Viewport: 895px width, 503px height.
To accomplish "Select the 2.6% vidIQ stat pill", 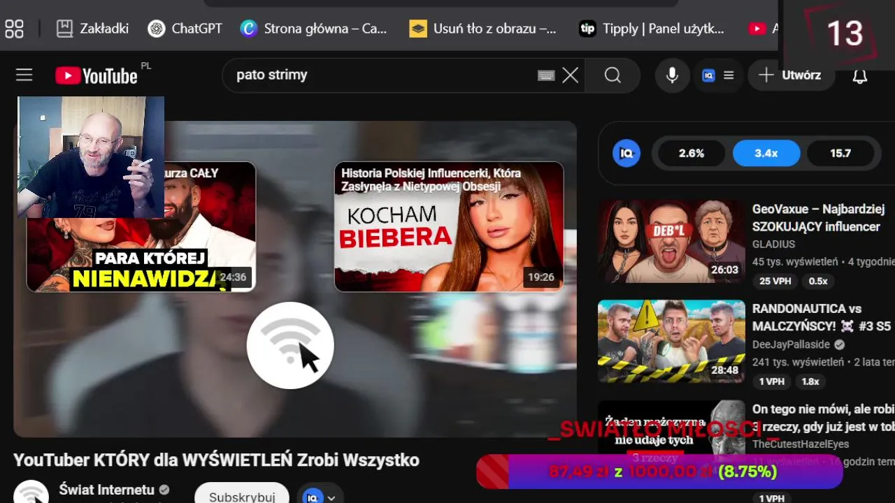I will pyautogui.click(x=692, y=153).
